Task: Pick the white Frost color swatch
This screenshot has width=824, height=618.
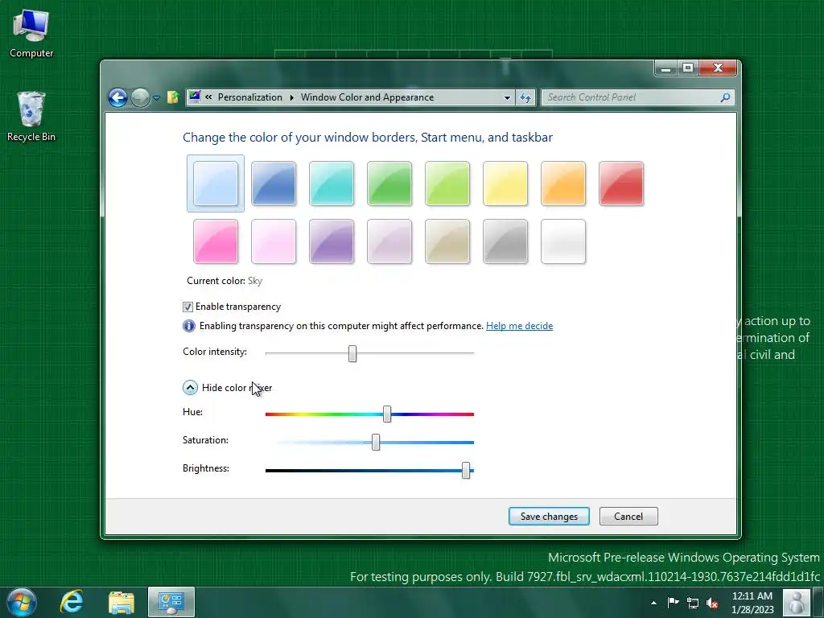Action: click(x=562, y=241)
